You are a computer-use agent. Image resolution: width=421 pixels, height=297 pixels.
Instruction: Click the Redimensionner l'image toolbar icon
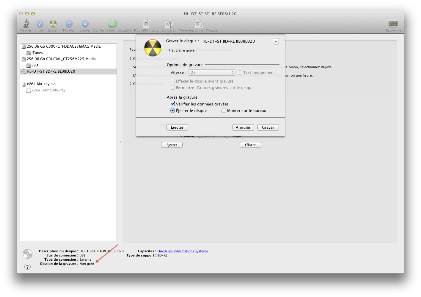tap(198, 24)
